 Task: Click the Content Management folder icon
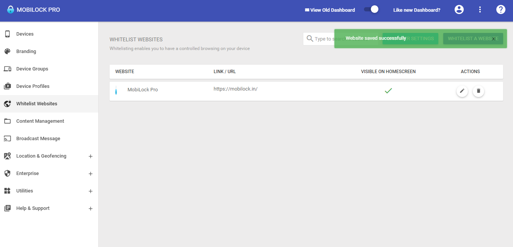(x=7, y=121)
